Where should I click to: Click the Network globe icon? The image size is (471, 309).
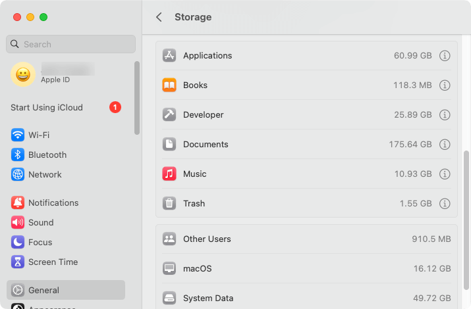click(x=18, y=174)
